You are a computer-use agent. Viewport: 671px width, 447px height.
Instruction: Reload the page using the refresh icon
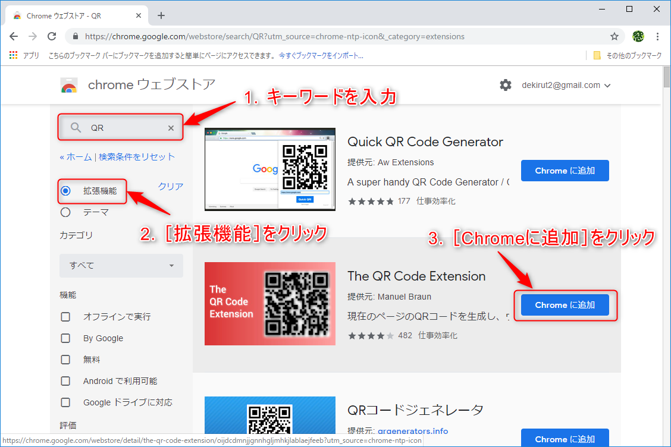tap(52, 36)
